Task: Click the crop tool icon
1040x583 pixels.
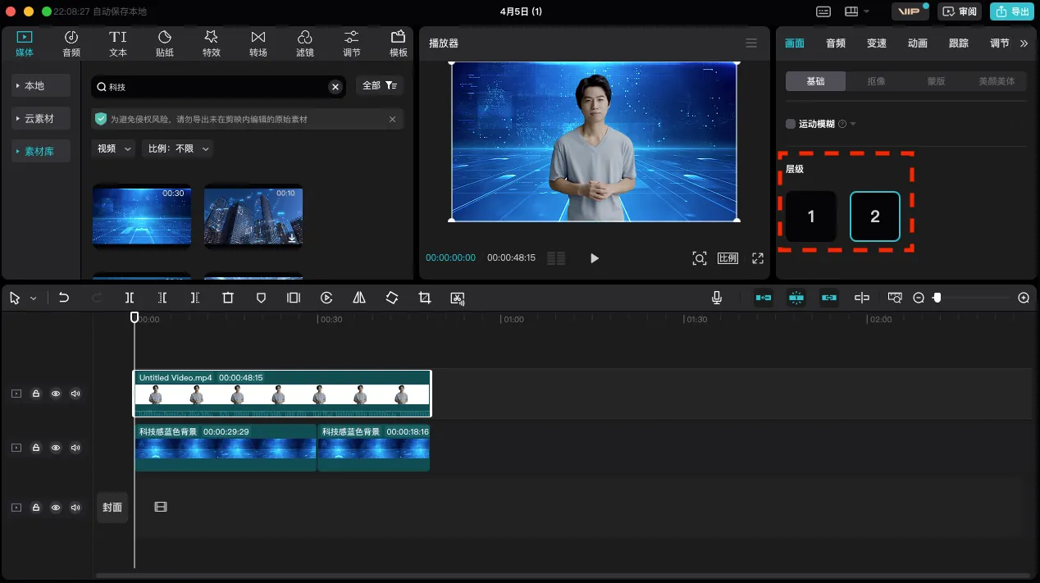Action: [x=425, y=298]
